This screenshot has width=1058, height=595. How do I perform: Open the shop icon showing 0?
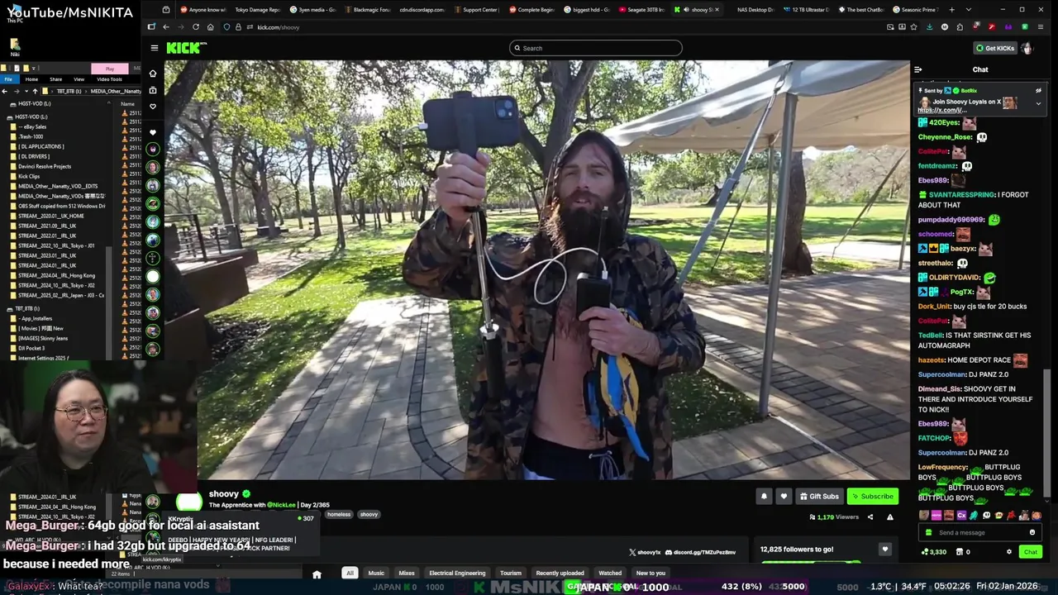(x=963, y=552)
